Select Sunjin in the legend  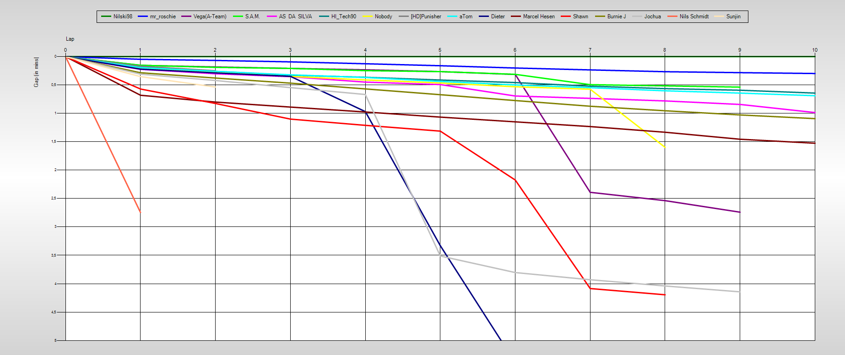point(733,16)
